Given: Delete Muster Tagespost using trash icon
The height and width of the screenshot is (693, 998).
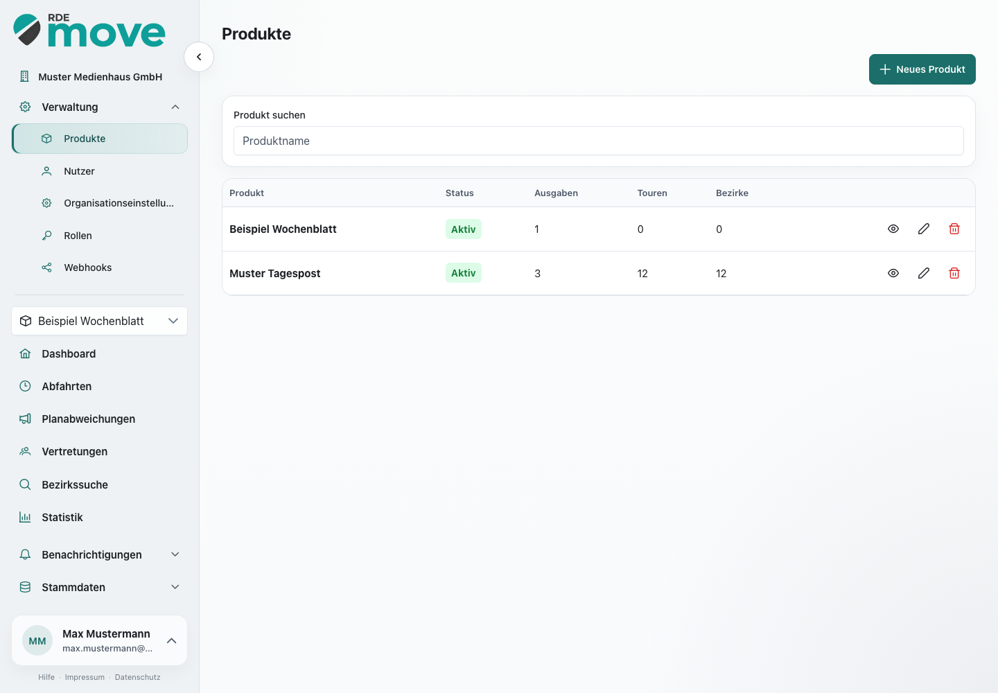Looking at the screenshot, I should [x=954, y=273].
